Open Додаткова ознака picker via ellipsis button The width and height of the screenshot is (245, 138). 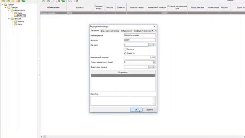click(x=150, y=67)
